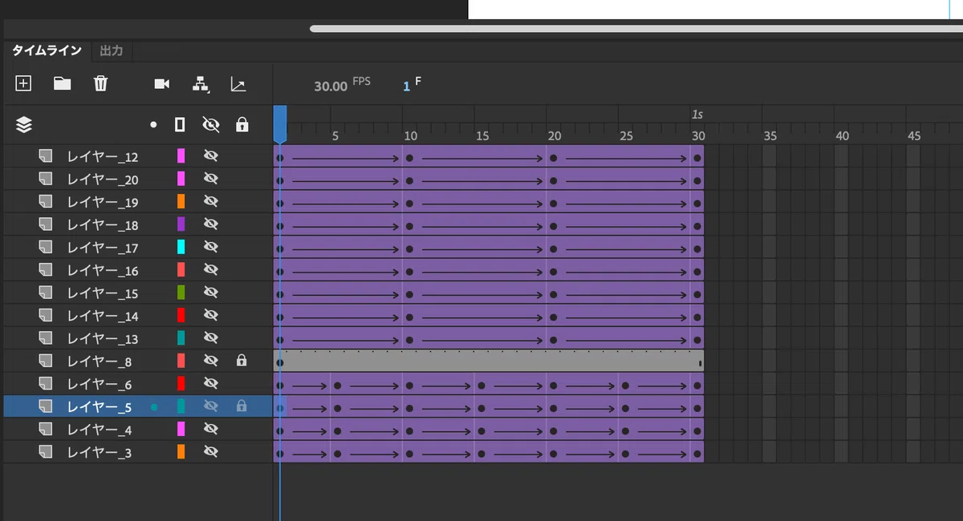Viewport: 963px width, 521px height.
Task: Show hidden layer レイヤー_12
Action: (211, 155)
